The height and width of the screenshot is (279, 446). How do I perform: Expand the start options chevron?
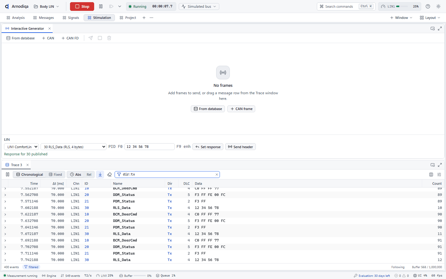point(120,7)
